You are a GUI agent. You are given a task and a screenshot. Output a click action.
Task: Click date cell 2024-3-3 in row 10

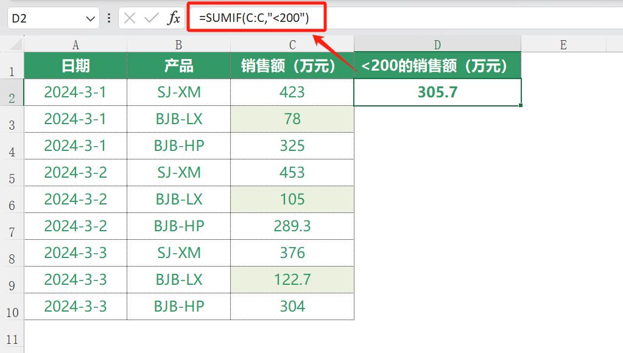coord(76,307)
